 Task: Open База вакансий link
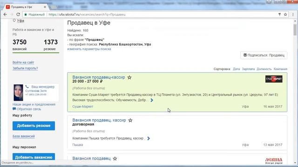(x=24, y=136)
